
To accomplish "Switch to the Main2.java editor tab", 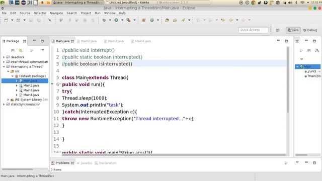I will point(87,41).
